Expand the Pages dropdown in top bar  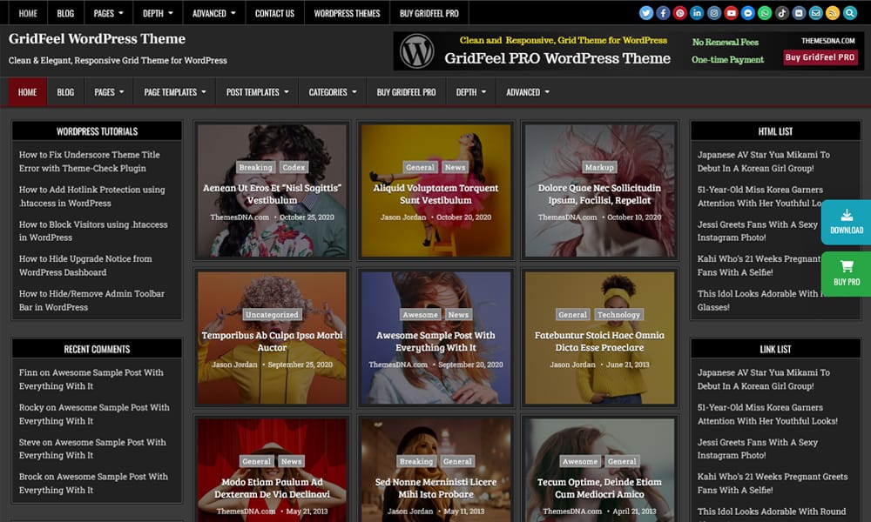point(108,13)
